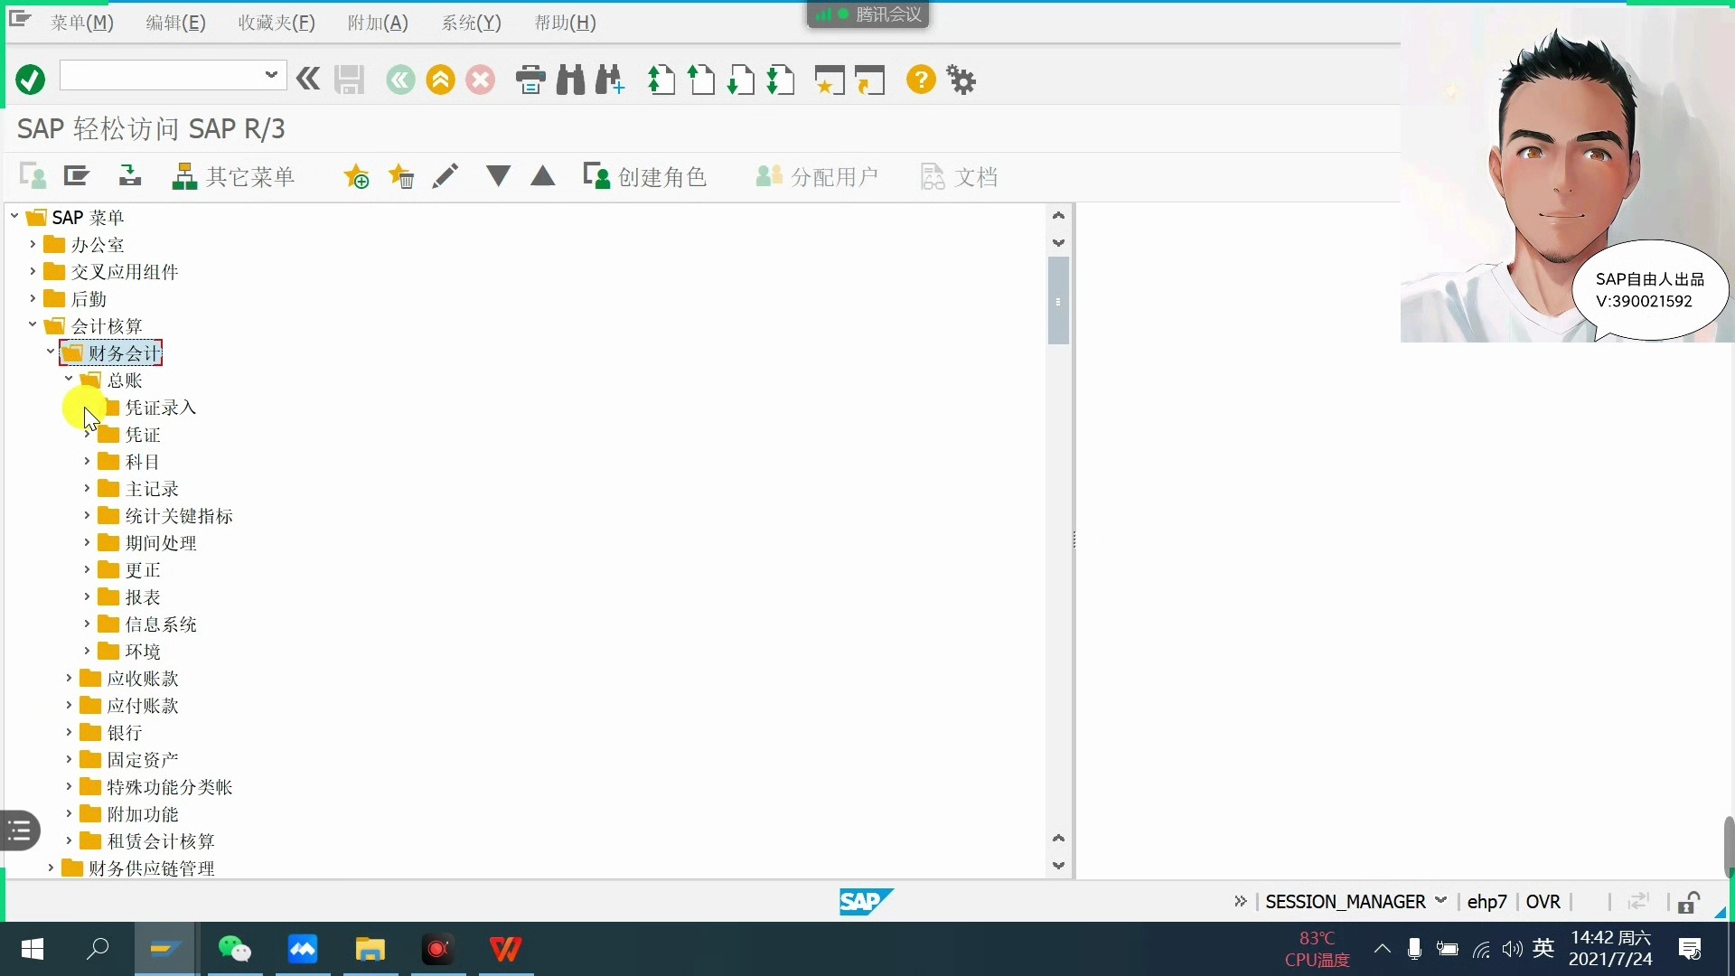Open the 收藏夹(F) menu
Screen dimensions: 1735x976
[277, 23]
